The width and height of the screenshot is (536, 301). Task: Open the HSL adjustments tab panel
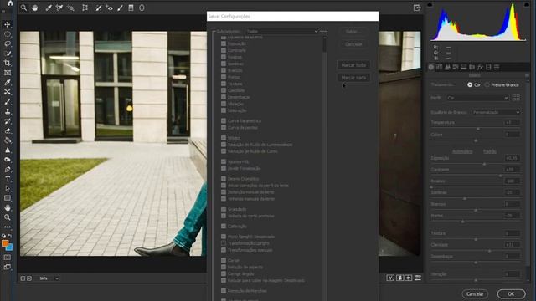456,67
